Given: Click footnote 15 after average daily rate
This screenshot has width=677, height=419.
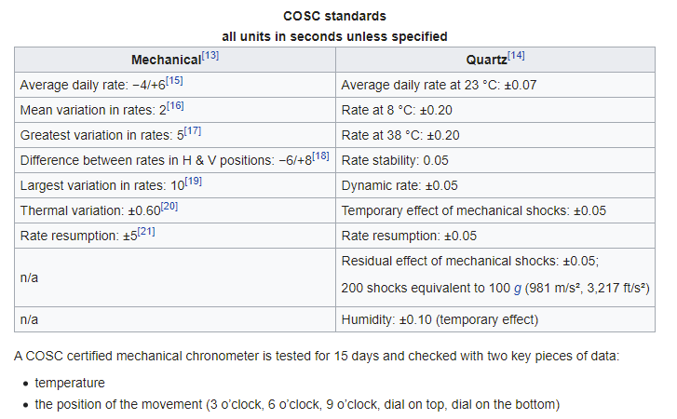Looking at the screenshot, I should pos(174,81).
